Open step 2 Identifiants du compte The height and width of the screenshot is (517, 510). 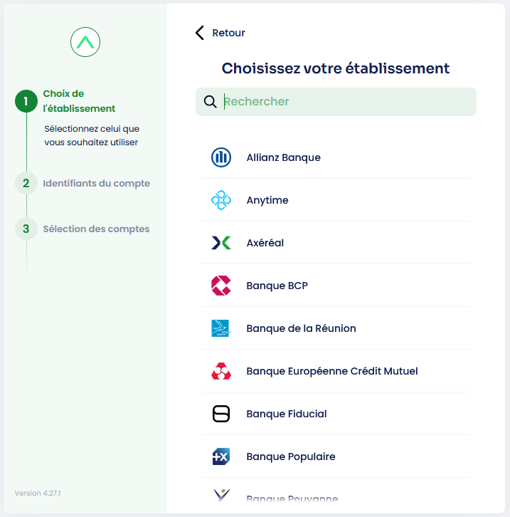[x=96, y=183]
